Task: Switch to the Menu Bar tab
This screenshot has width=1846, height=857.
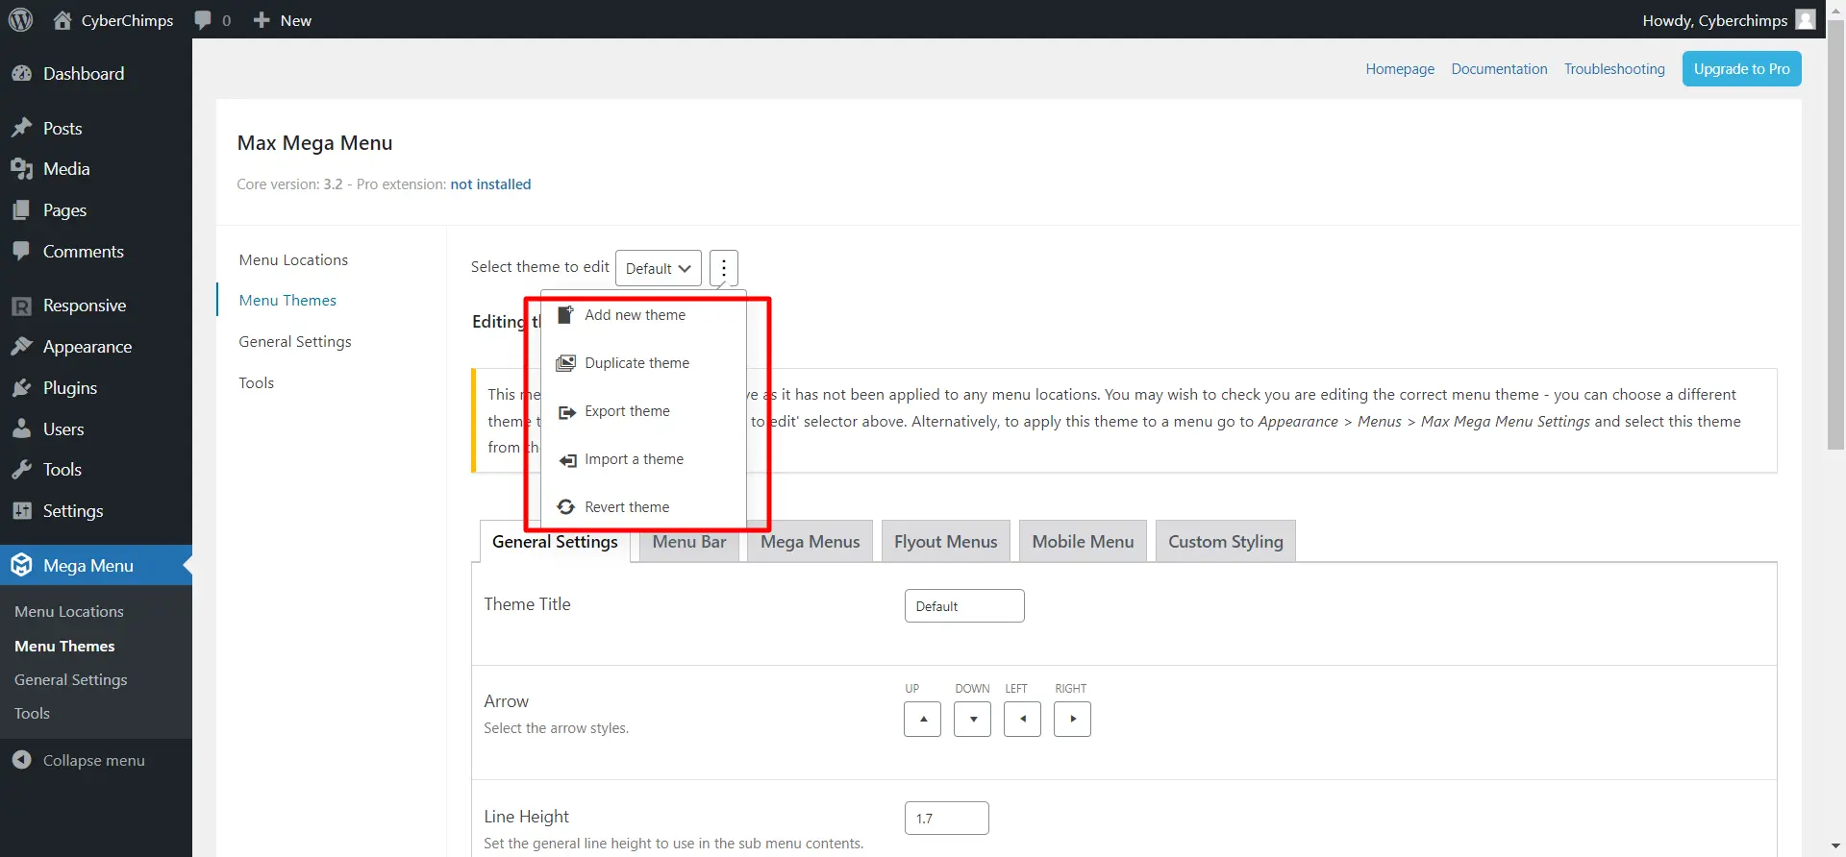Action: click(689, 542)
